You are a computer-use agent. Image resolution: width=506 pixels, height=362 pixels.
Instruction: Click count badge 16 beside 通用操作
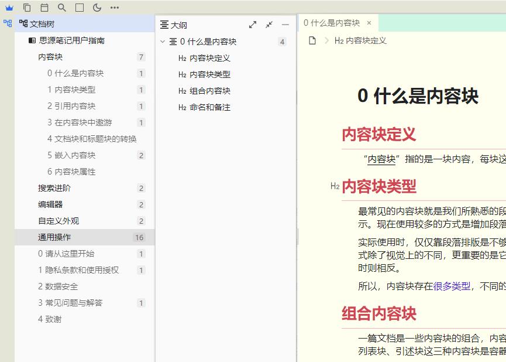(x=139, y=238)
